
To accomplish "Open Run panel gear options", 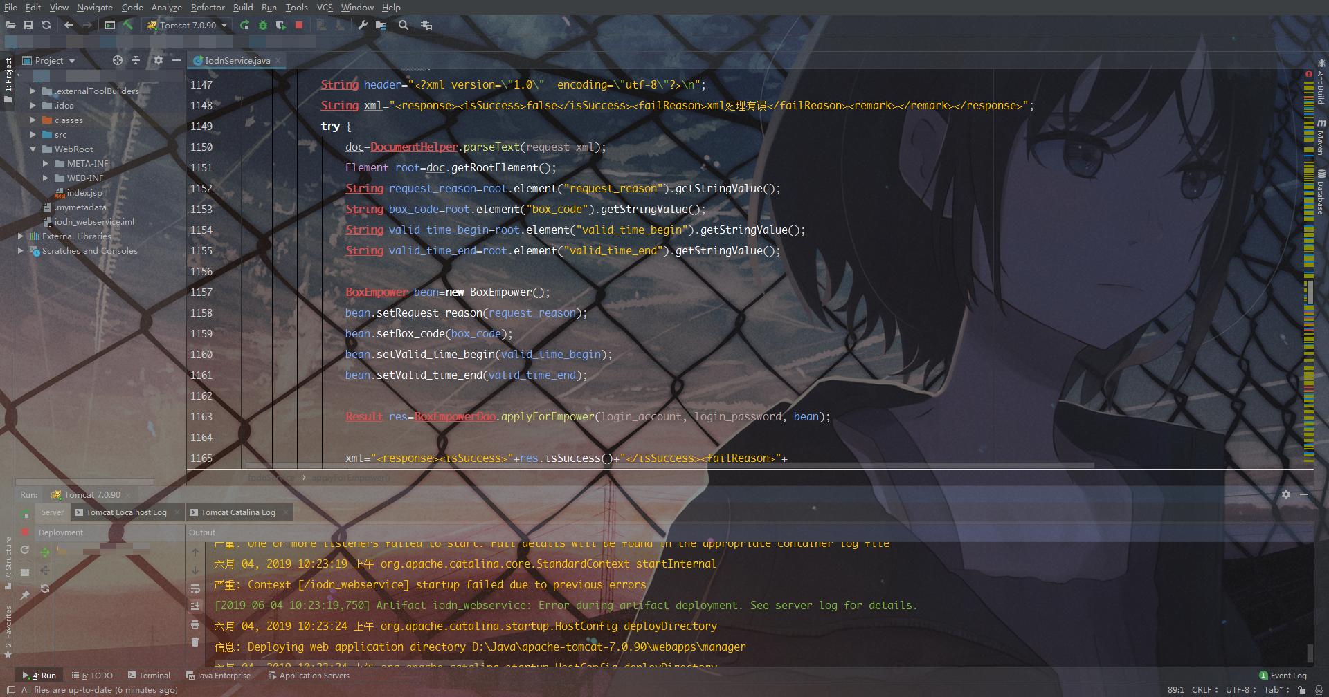I will click(x=1285, y=494).
